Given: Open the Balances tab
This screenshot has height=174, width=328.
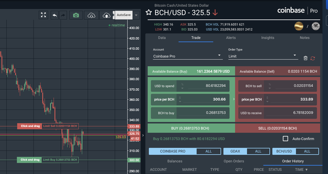Looking at the screenshot, I should 175,161.
